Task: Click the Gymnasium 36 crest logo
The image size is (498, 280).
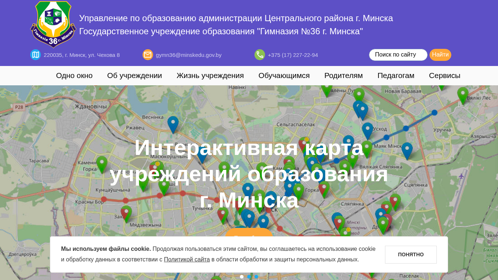Action: click(53, 24)
